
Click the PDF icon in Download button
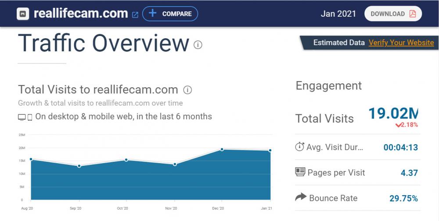click(413, 14)
